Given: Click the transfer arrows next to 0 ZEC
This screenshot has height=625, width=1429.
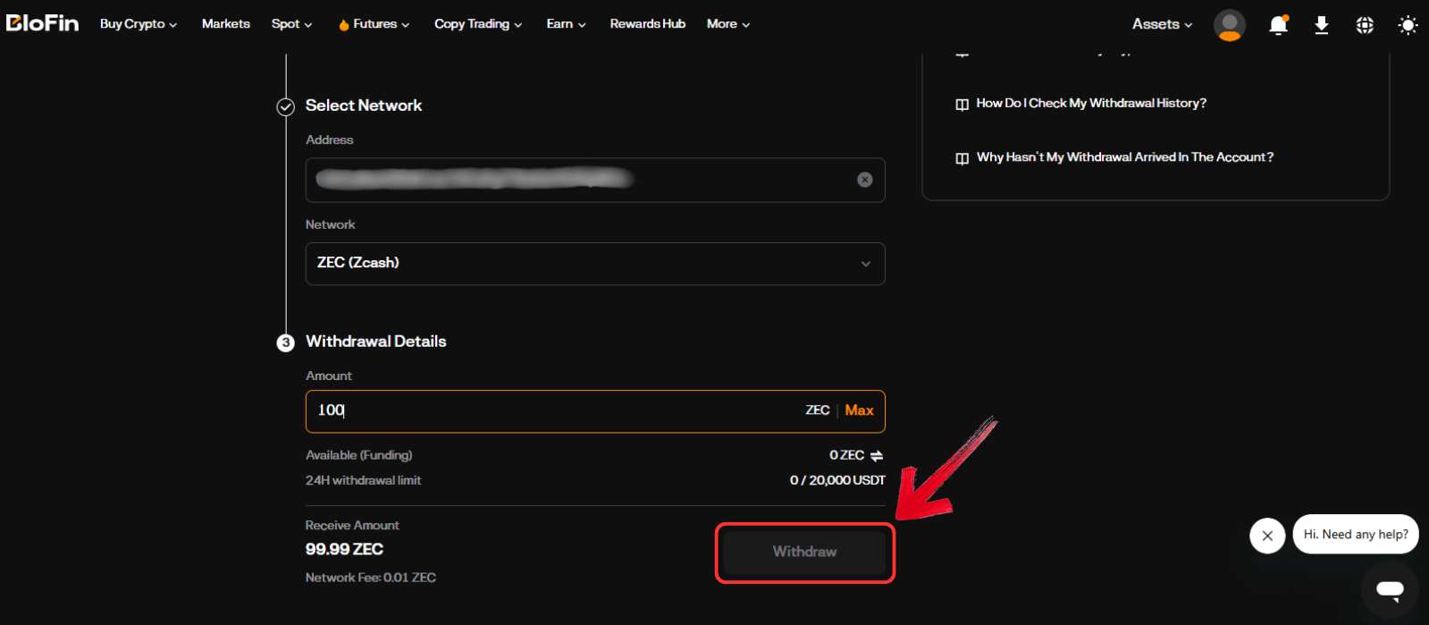Looking at the screenshot, I should (x=877, y=456).
